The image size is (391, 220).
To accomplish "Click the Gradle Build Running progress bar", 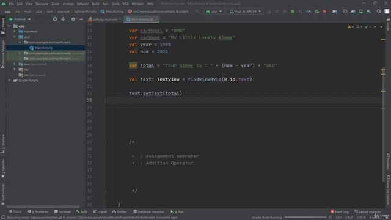I will click(305, 218).
